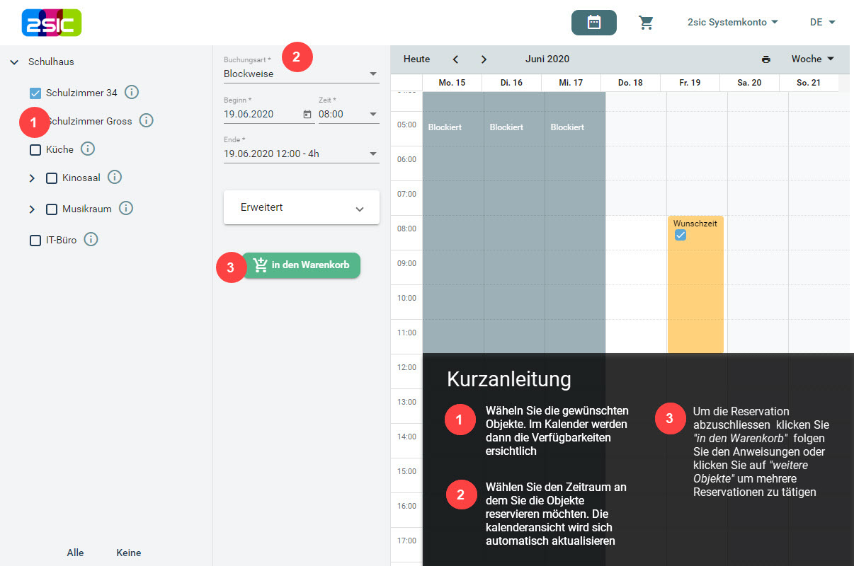Open the 2sic Systemkonto account menu

(732, 23)
